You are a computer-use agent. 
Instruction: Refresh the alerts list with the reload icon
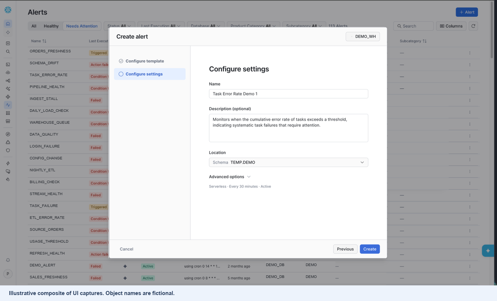tap(473, 26)
